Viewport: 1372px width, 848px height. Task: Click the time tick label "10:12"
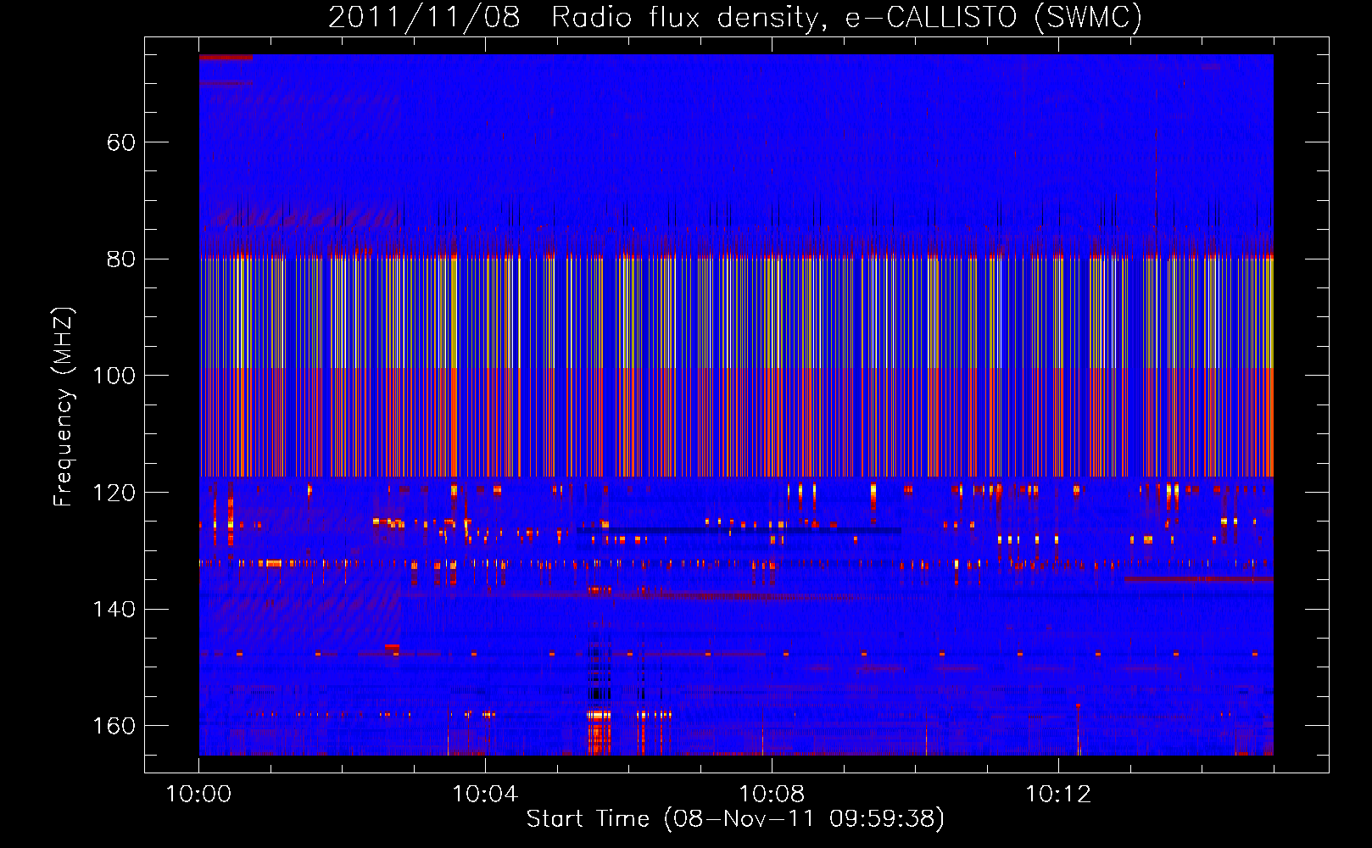[x=1058, y=795]
